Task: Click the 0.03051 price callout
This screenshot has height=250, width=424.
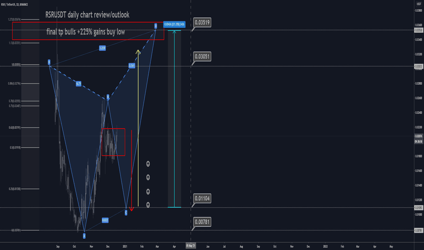Action: pos(202,56)
